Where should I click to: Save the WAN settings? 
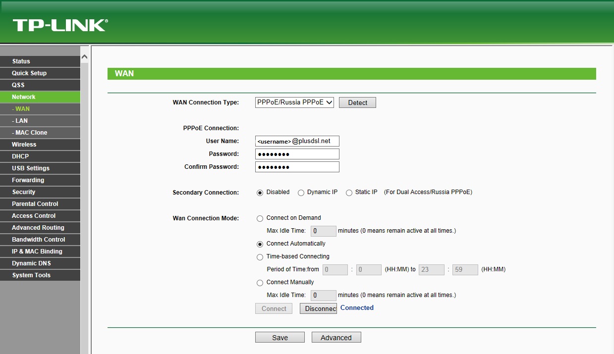(x=280, y=338)
